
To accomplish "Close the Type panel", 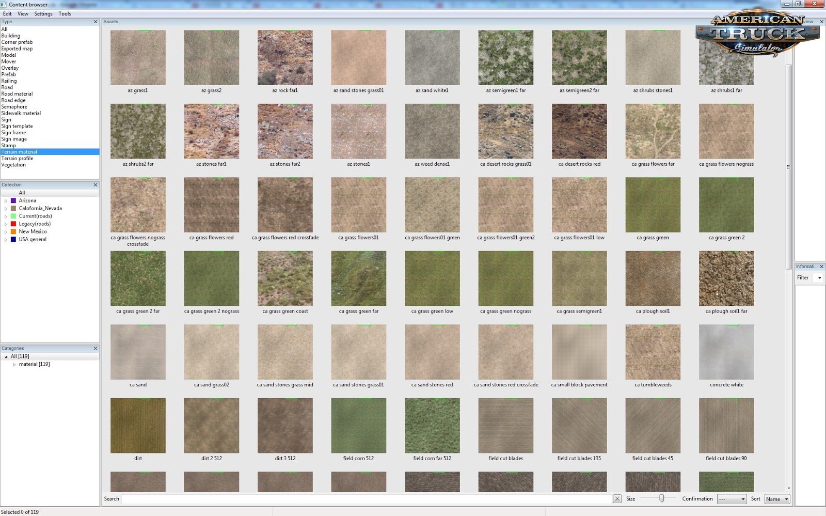I will coord(96,22).
